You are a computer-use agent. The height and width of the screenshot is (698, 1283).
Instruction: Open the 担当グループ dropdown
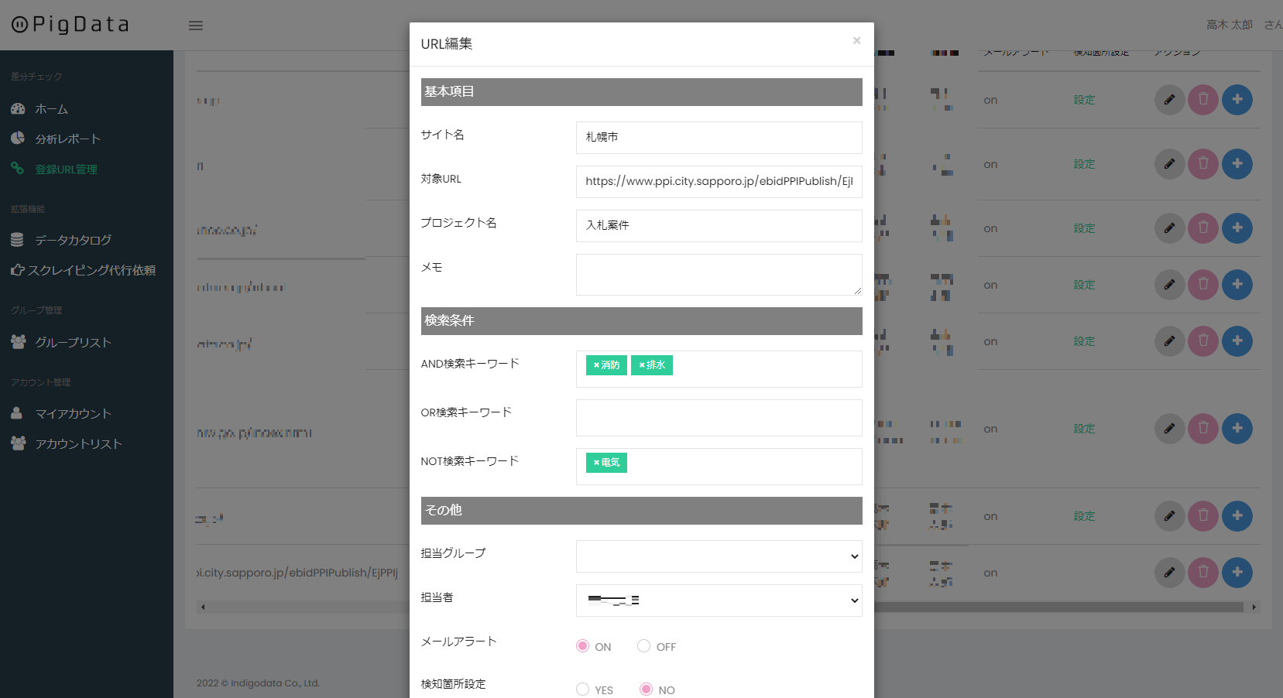tap(719, 556)
